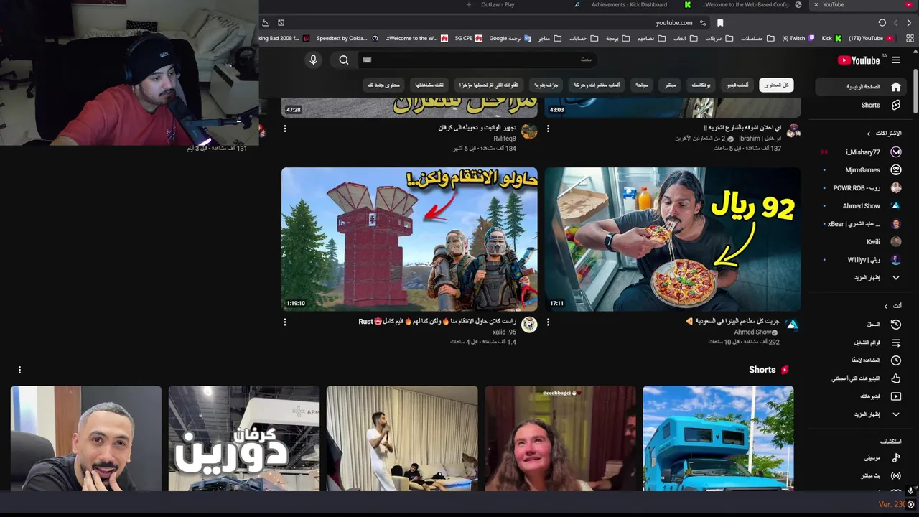Open Rvlifeq8 channel name link
Image resolution: width=919 pixels, height=517 pixels.
tap(505, 139)
